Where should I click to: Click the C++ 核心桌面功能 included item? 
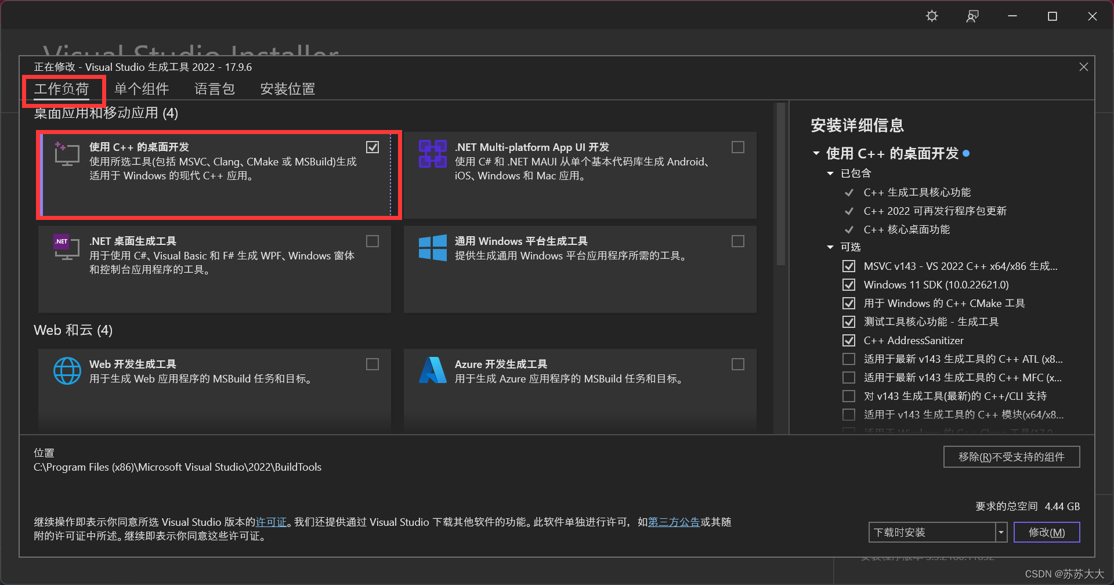(x=906, y=230)
